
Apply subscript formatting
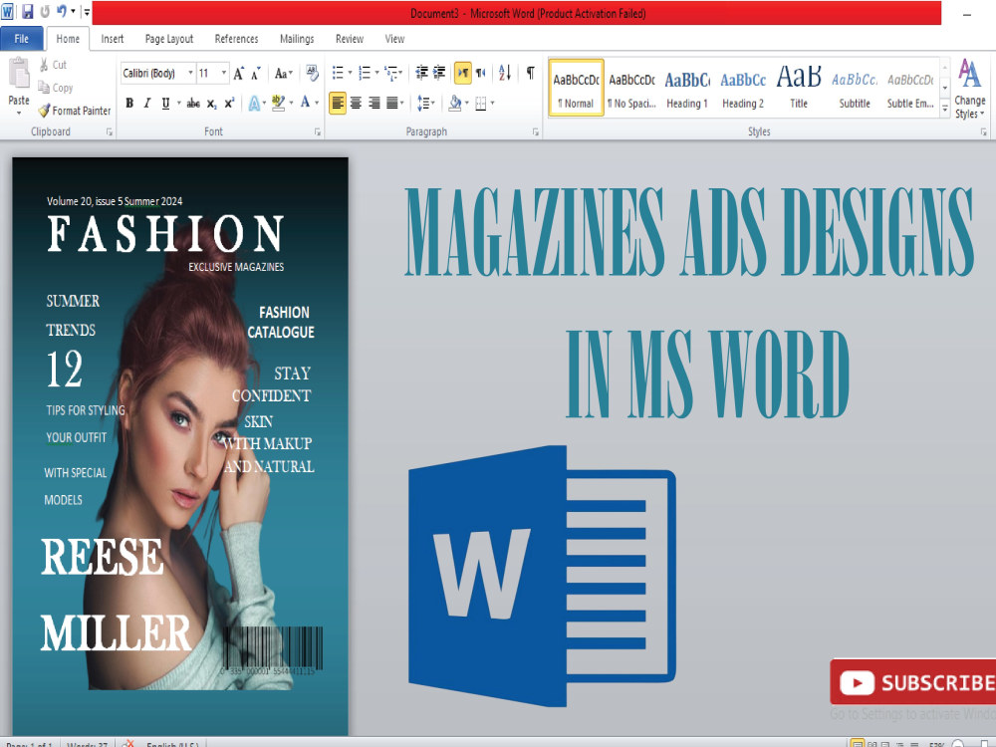click(x=211, y=103)
